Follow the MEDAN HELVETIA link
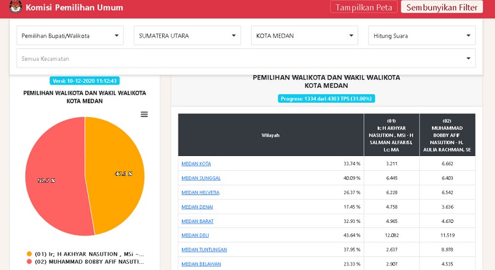The image size is (495, 270). tap(200, 193)
